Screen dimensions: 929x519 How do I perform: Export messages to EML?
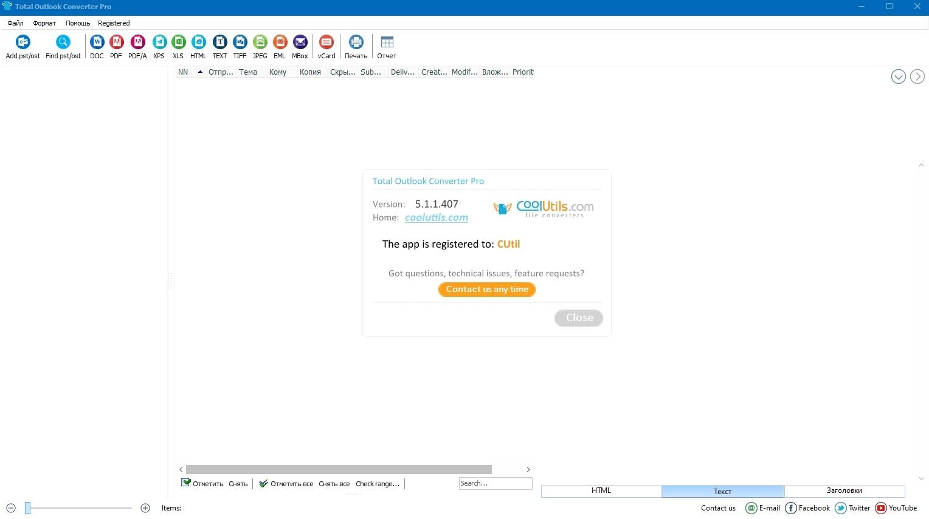(x=280, y=47)
